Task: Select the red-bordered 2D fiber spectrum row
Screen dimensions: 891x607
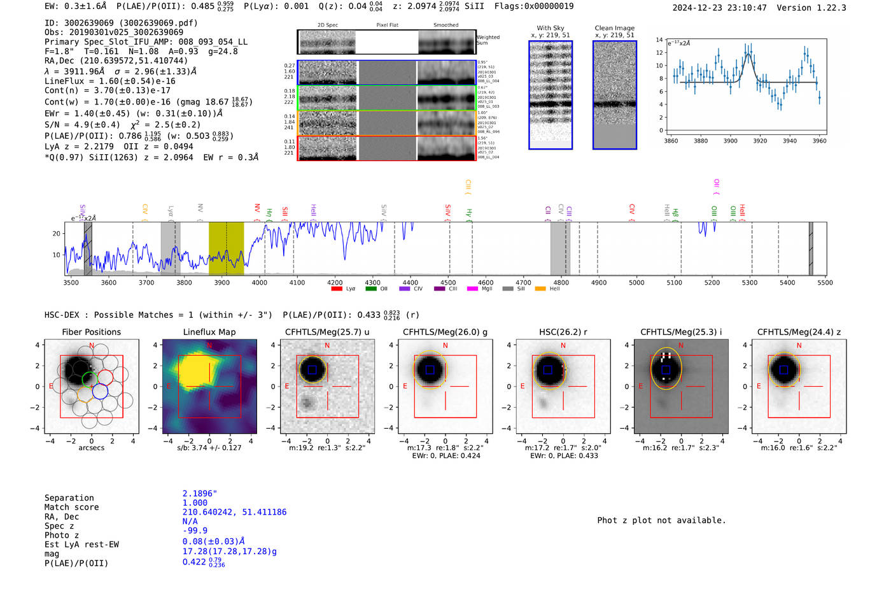Action: tap(387, 148)
